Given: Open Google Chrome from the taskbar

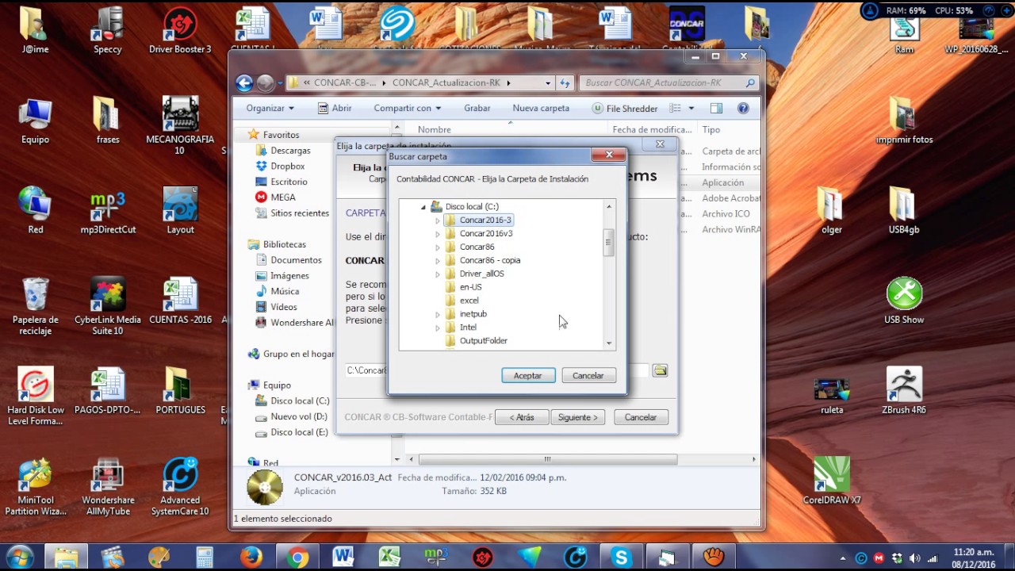Looking at the screenshot, I should 298,557.
